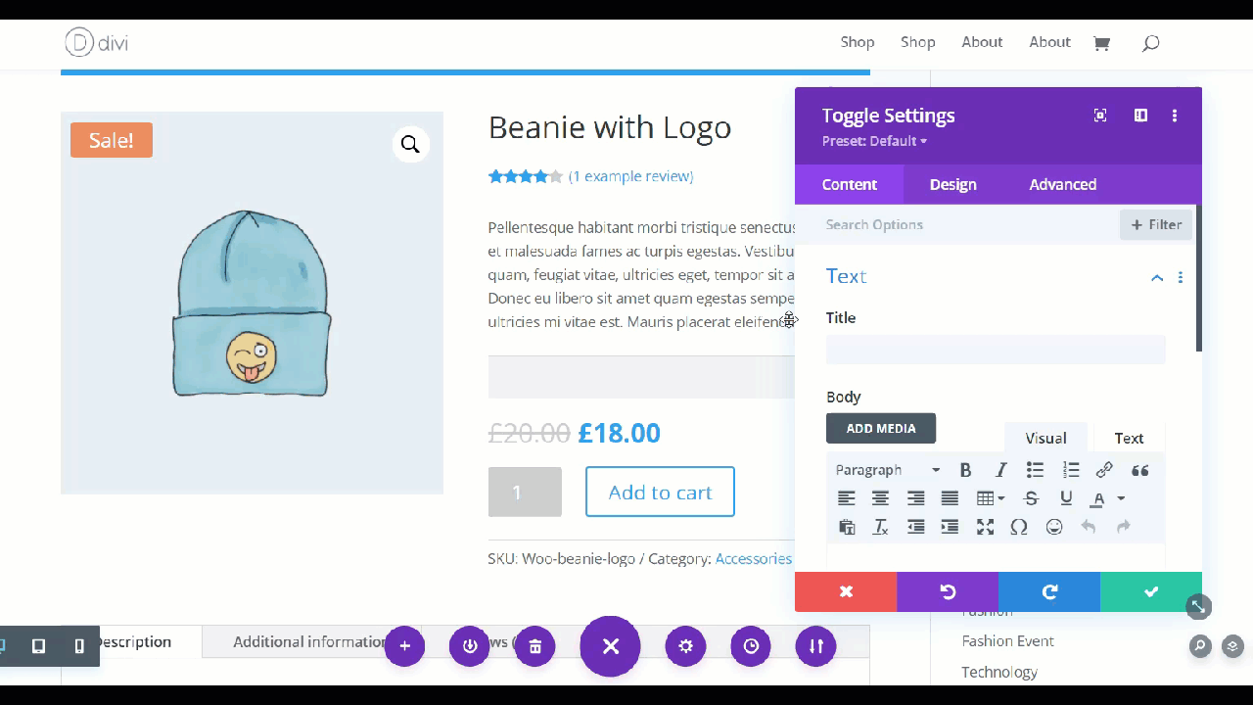
Task: Open the Advanced tab
Action: 1062,184
